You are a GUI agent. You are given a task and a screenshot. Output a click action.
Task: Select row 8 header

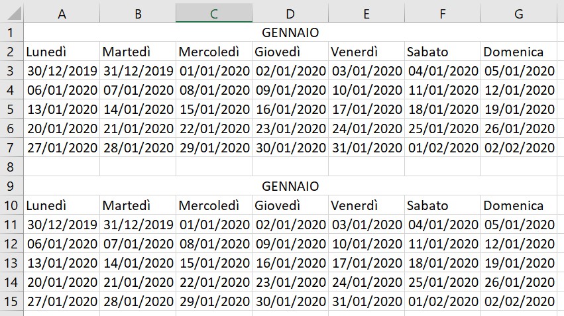[x=11, y=166]
